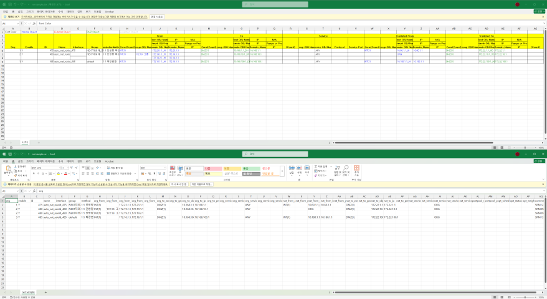The width and height of the screenshot is (547, 299).
Task: Open the borders dropdown in the lower window
Action: (53, 173)
